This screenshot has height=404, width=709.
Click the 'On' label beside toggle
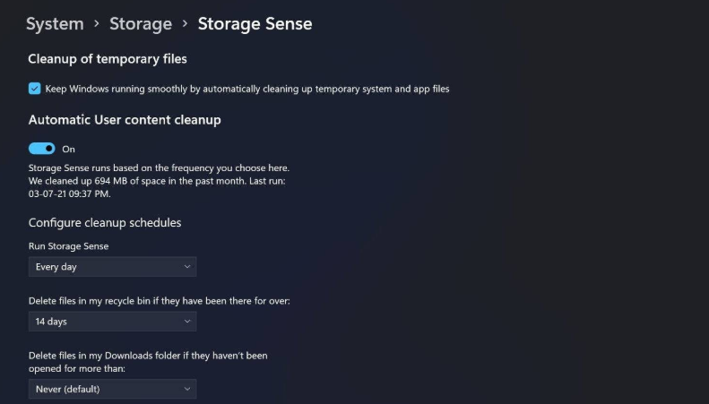(x=68, y=150)
